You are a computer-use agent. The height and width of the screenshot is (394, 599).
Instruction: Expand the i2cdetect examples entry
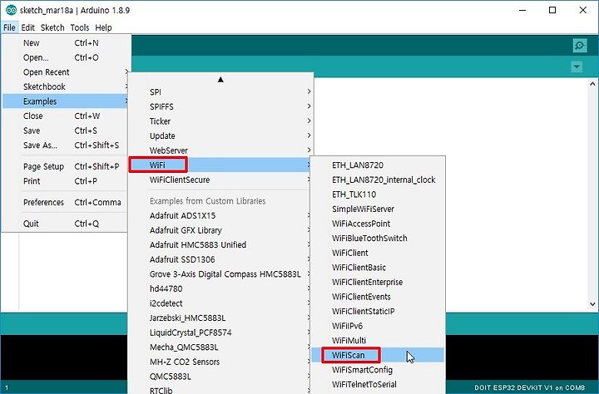click(x=220, y=303)
